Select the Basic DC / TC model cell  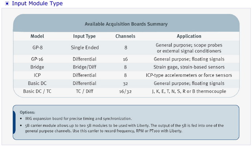[37, 91]
